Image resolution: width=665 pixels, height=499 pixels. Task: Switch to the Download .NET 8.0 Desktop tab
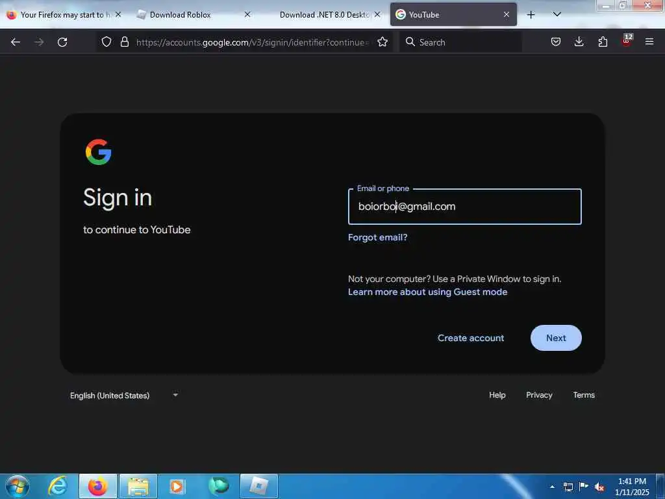(x=325, y=15)
